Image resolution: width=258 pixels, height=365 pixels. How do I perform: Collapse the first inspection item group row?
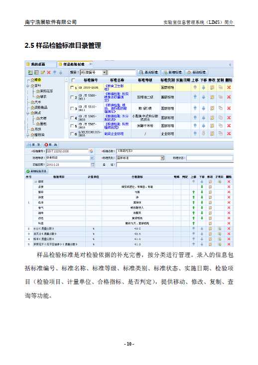(36, 182)
